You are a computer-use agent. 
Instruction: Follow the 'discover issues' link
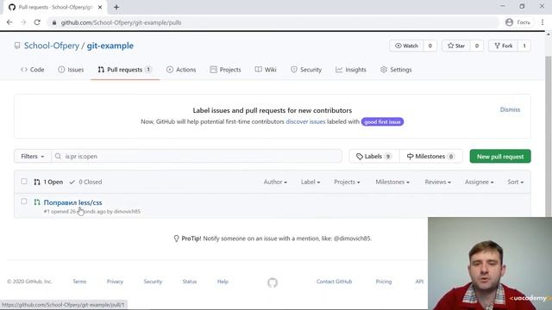[305, 121]
